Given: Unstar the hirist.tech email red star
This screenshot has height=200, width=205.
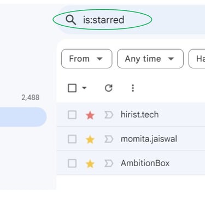Looking at the screenshot, I should click(90, 115).
